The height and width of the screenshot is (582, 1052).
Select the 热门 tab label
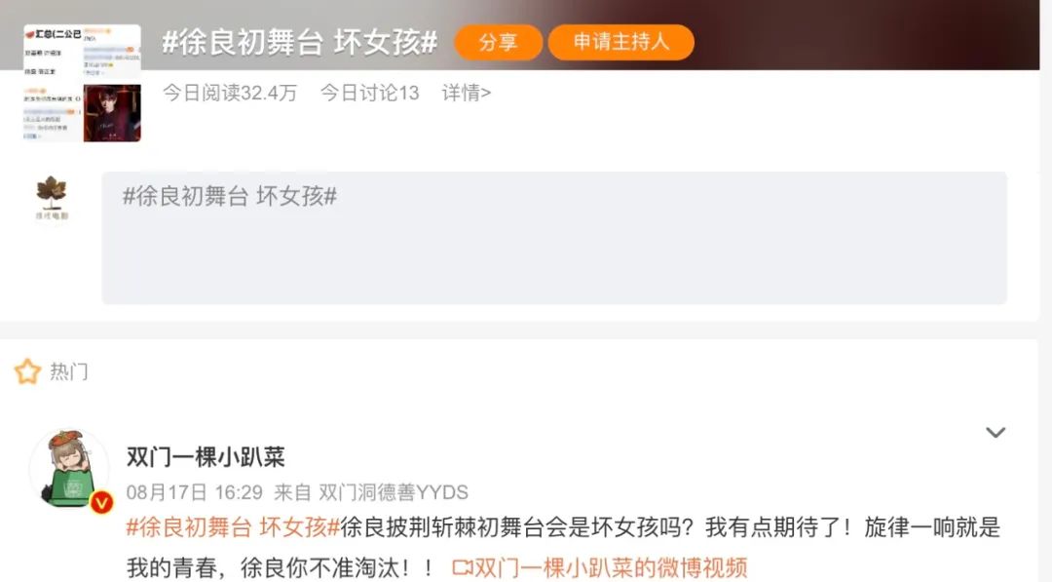click(x=68, y=371)
